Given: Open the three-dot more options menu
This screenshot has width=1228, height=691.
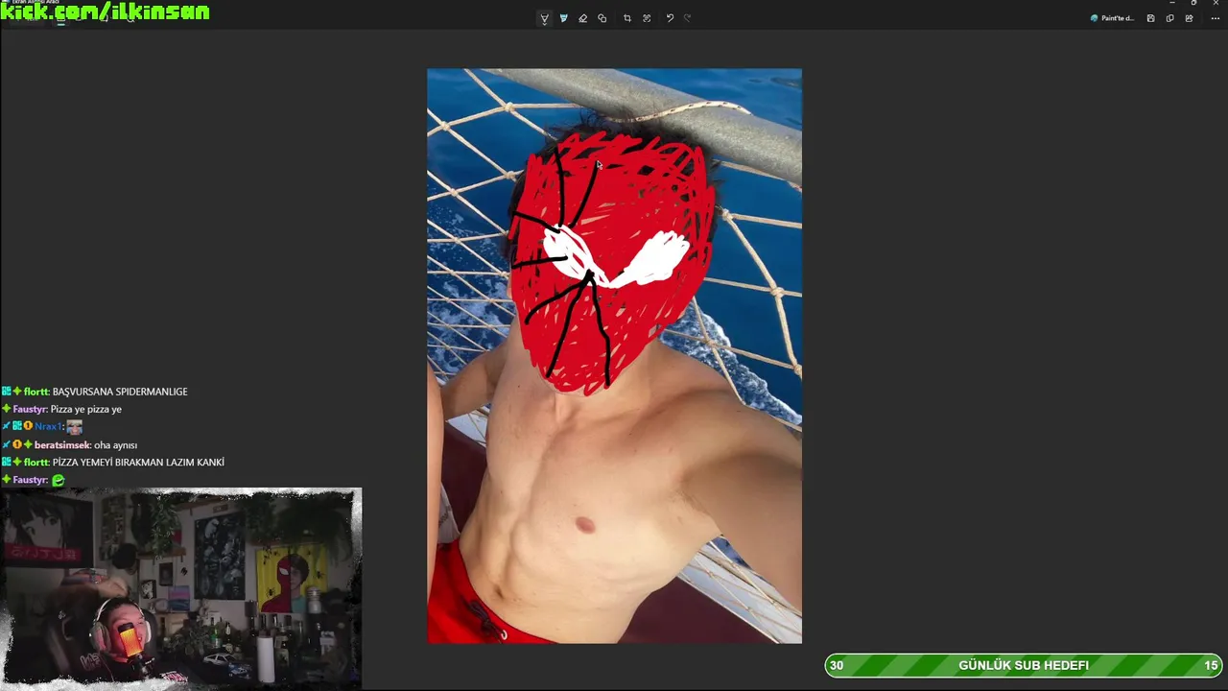Looking at the screenshot, I should (x=1215, y=18).
